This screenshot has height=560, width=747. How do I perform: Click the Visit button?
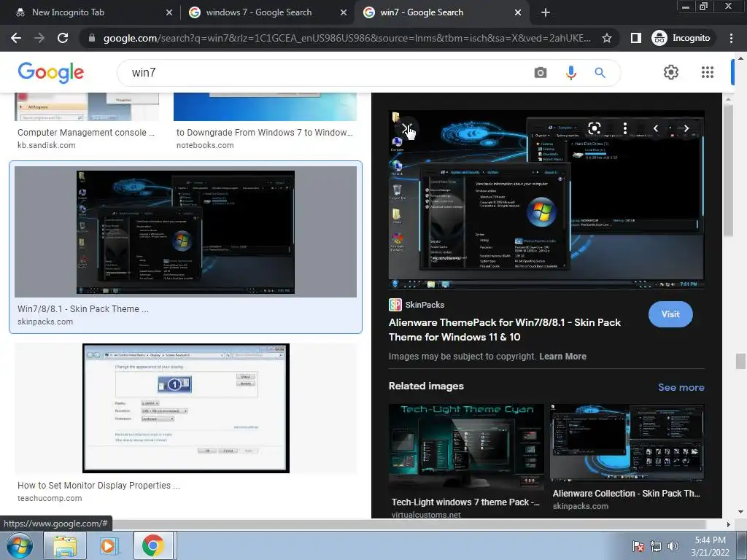pos(670,314)
